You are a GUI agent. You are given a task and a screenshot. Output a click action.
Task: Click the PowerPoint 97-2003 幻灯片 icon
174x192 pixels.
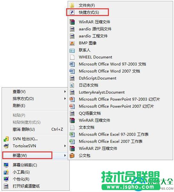[x=72, y=99]
